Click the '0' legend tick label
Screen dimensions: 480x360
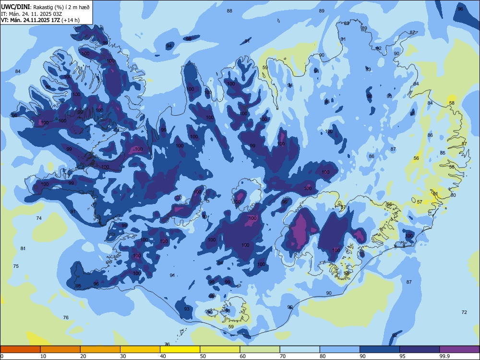[x=2, y=356]
